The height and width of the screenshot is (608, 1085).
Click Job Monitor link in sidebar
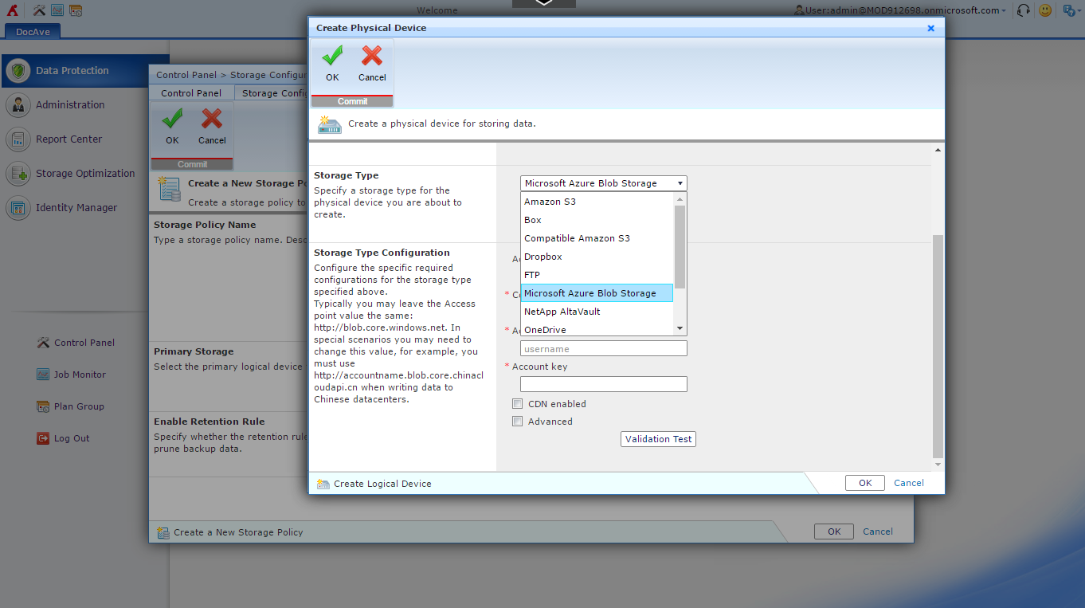click(x=80, y=375)
